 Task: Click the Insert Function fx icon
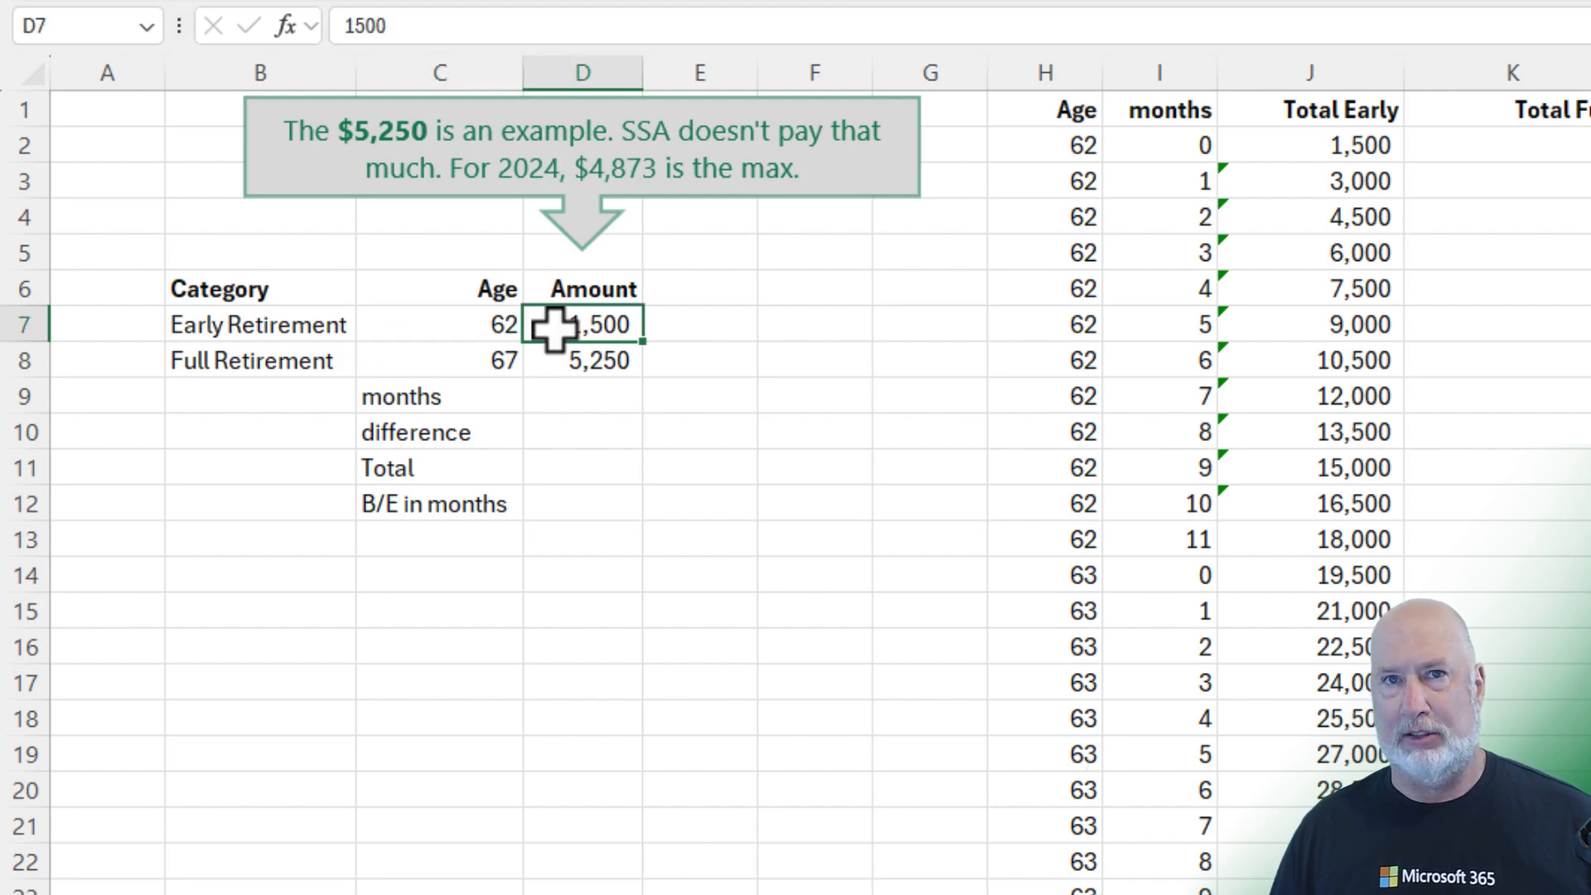[284, 26]
